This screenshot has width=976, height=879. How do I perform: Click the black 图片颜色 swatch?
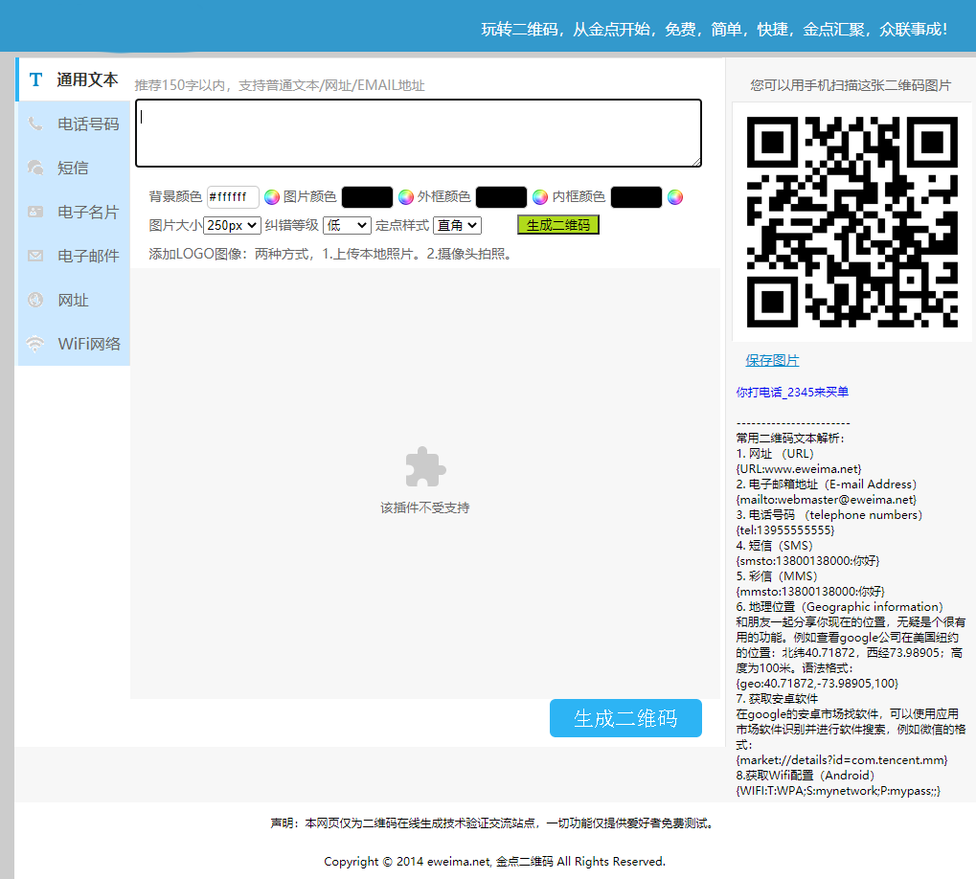point(367,197)
